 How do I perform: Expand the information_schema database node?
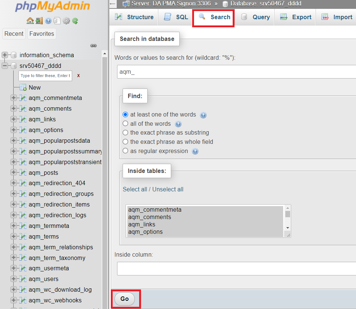(x=5, y=55)
